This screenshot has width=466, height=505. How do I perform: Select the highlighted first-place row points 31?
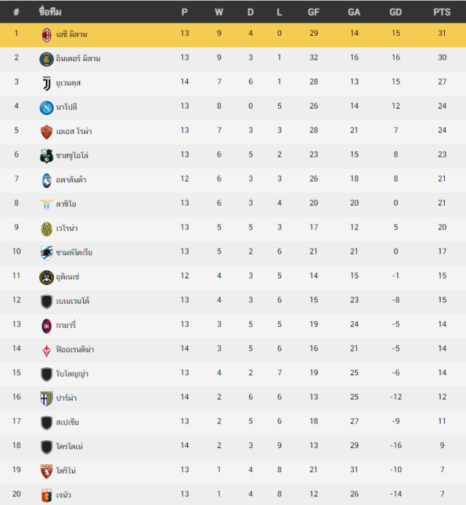point(442,33)
